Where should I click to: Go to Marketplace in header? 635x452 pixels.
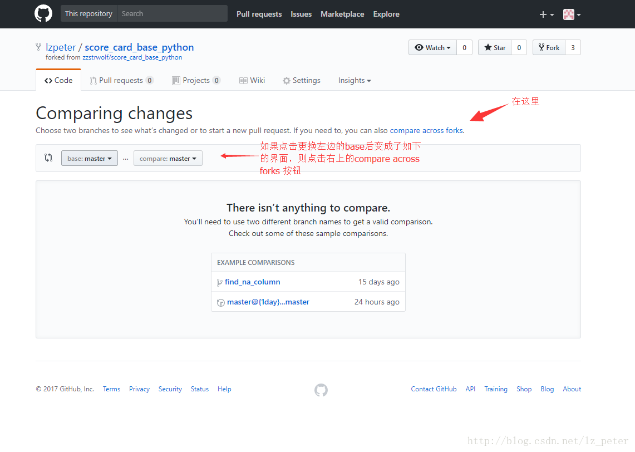[x=342, y=14]
